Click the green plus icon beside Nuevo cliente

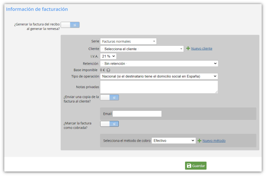(x=188, y=48)
